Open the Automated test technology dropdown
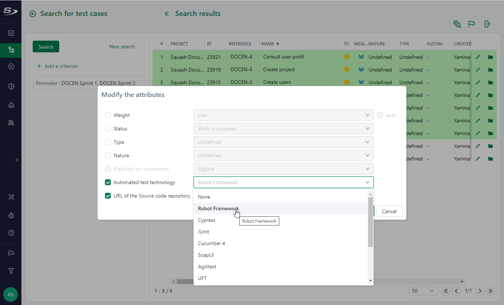The height and width of the screenshot is (305, 504). [x=283, y=182]
